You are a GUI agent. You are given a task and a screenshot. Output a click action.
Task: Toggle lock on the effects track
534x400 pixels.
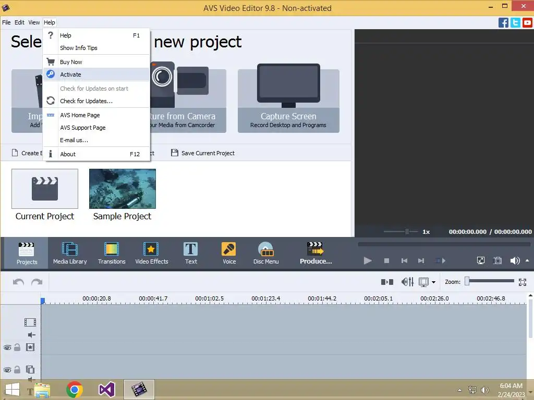pyautogui.click(x=17, y=347)
